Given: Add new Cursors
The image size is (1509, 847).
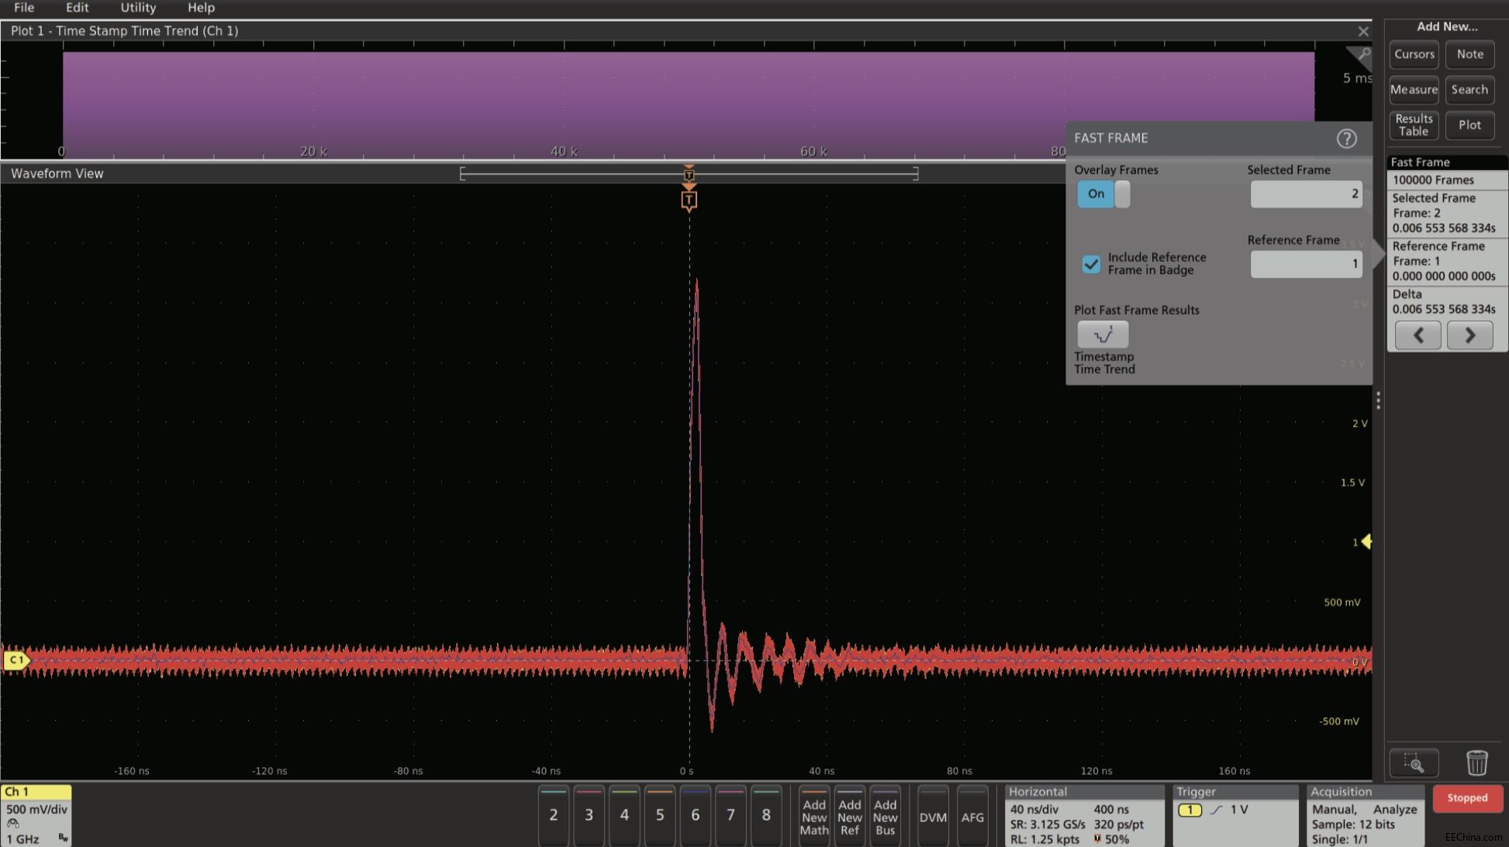Looking at the screenshot, I should point(1414,54).
